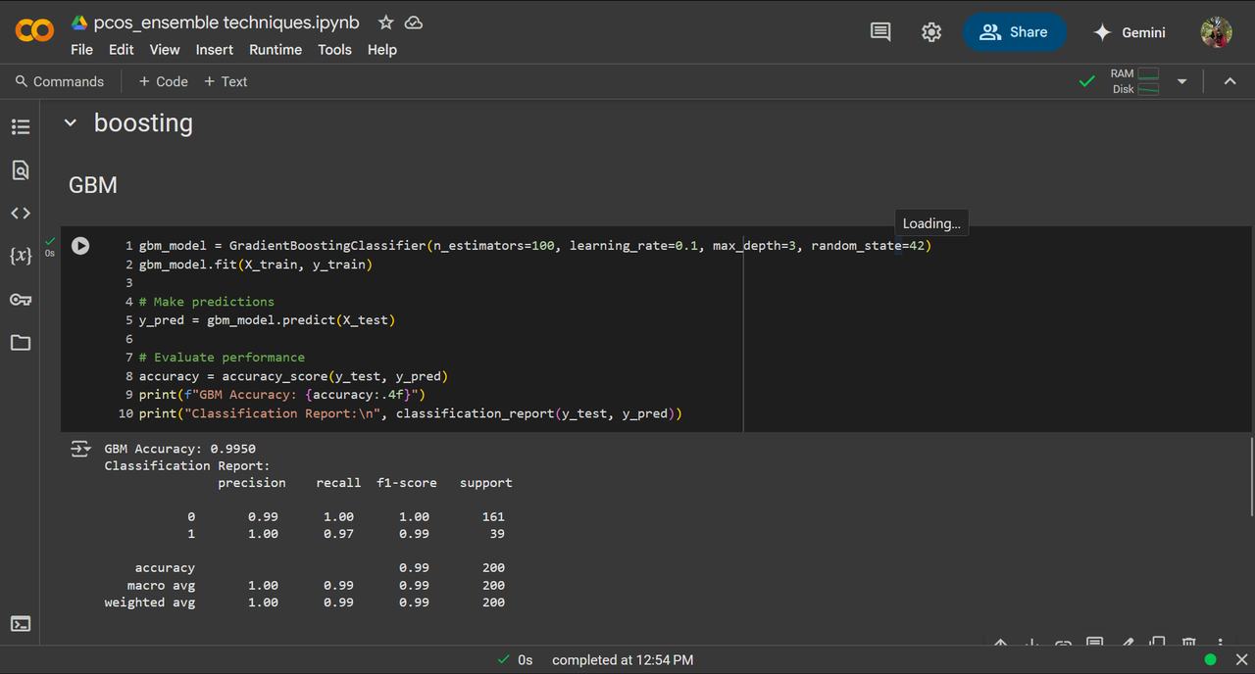Click the green connected checkmark
The width and height of the screenshot is (1255, 674).
pos(1086,81)
